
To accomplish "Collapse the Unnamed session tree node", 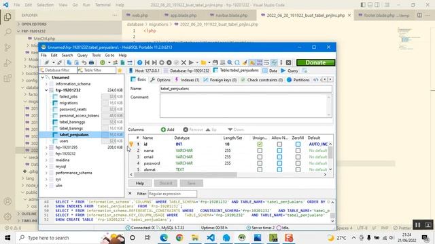I will pyautogui.click(x=42, y=77).
